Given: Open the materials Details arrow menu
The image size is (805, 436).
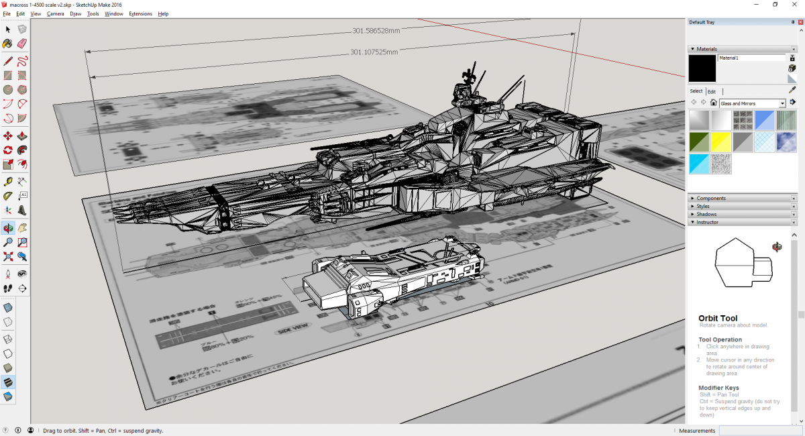Looking at the screenshot, I should [792, 103].
